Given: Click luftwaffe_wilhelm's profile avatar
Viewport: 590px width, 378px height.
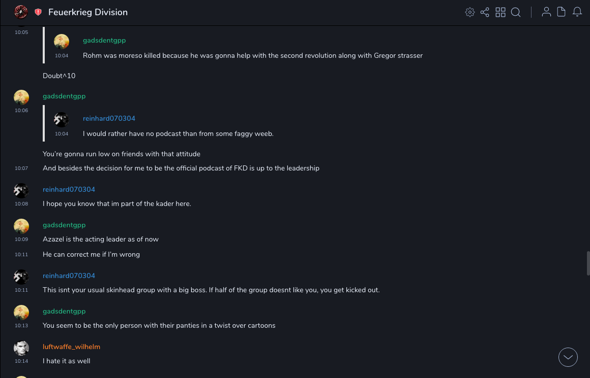Looking at the screenshot, I should [x=21, y=348].
